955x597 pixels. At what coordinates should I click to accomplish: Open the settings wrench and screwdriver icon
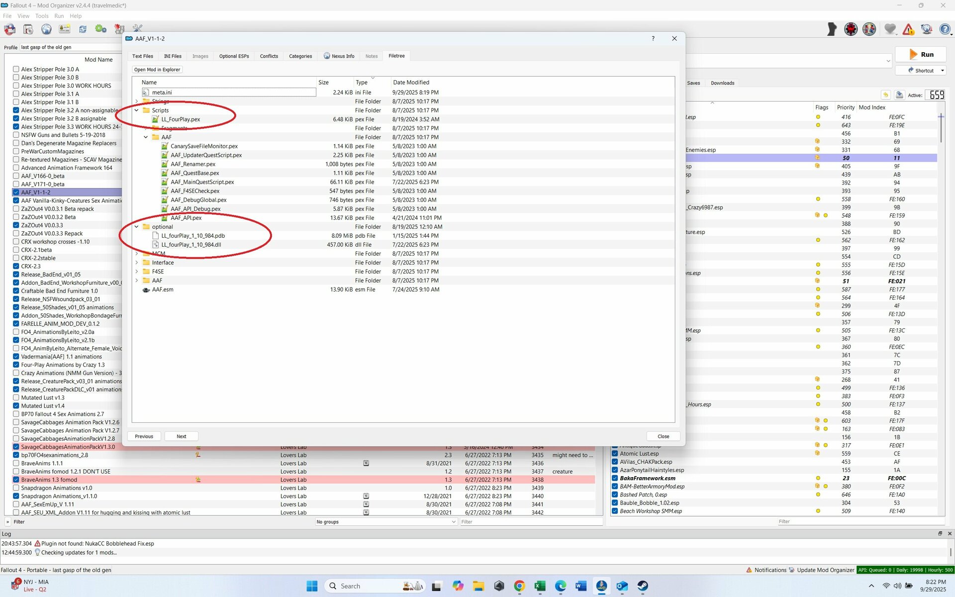pos(137,28)
